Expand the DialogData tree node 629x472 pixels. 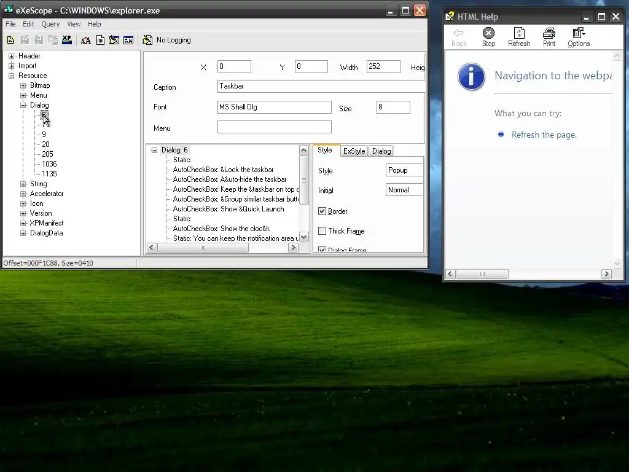(23, 233)
